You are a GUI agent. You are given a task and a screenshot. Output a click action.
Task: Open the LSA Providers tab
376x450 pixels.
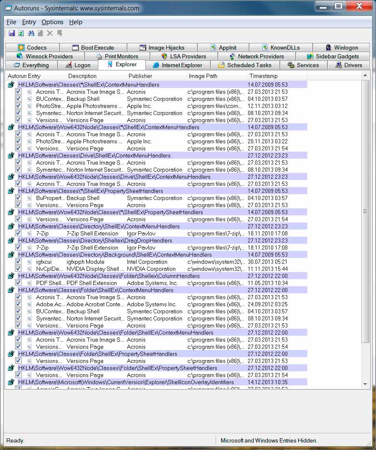[184, 56]
